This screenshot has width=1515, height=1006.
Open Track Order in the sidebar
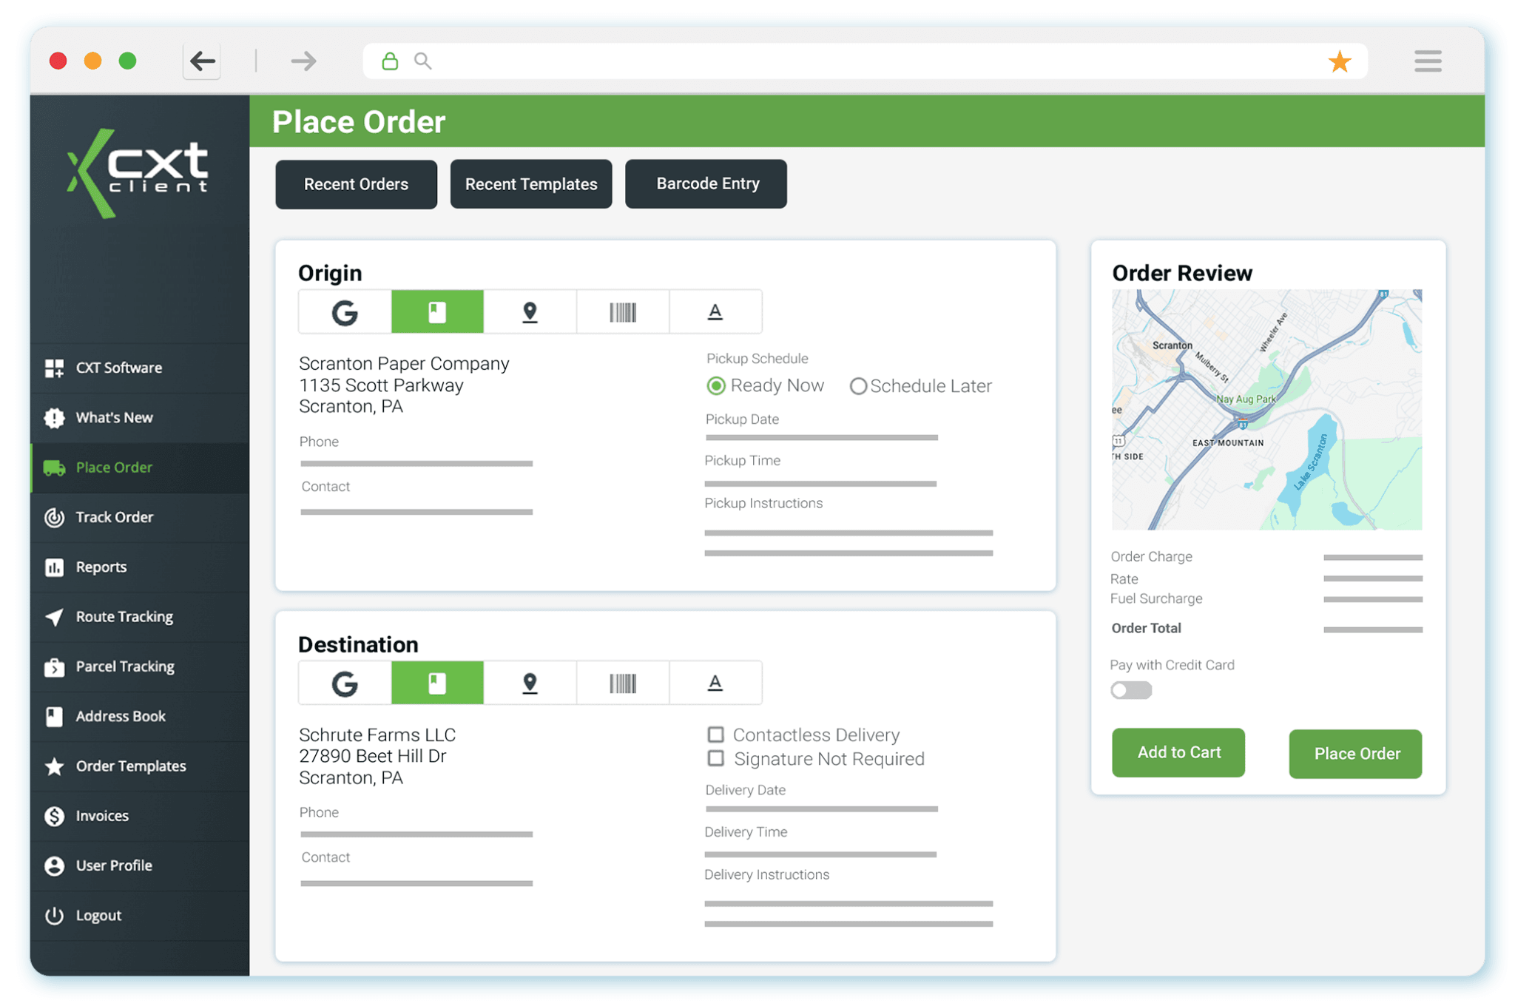pos(114,517)
